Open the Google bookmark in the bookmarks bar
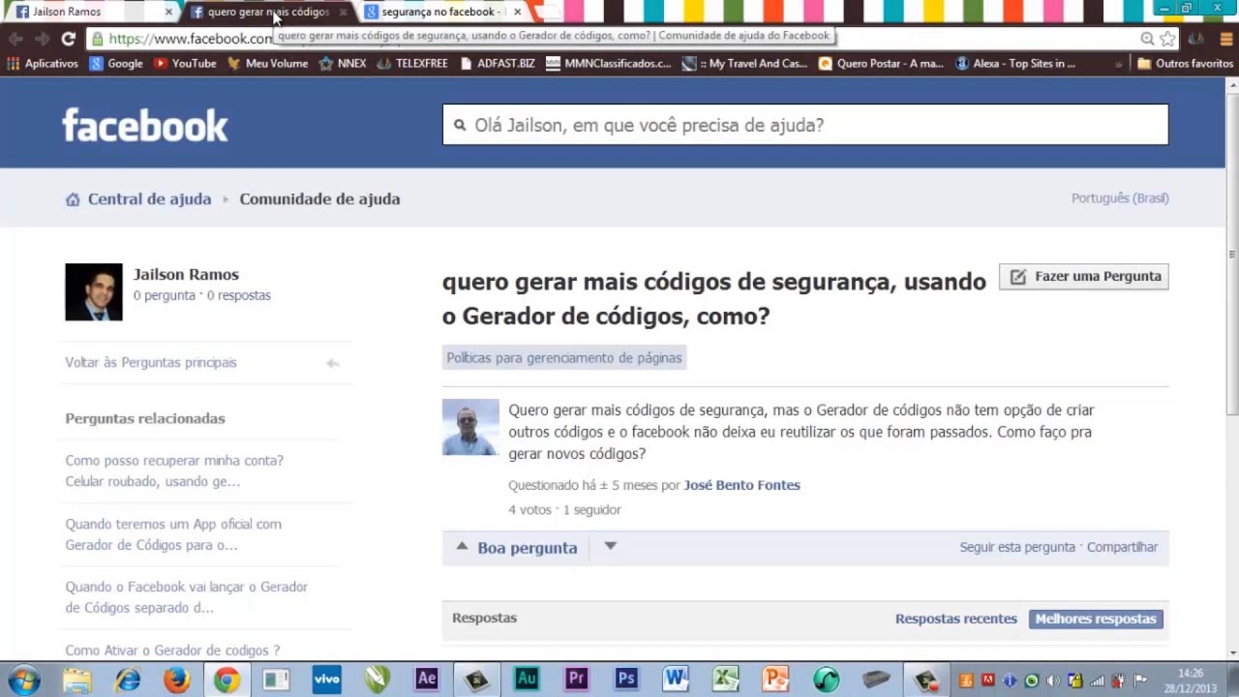 (x=116, y=63)
